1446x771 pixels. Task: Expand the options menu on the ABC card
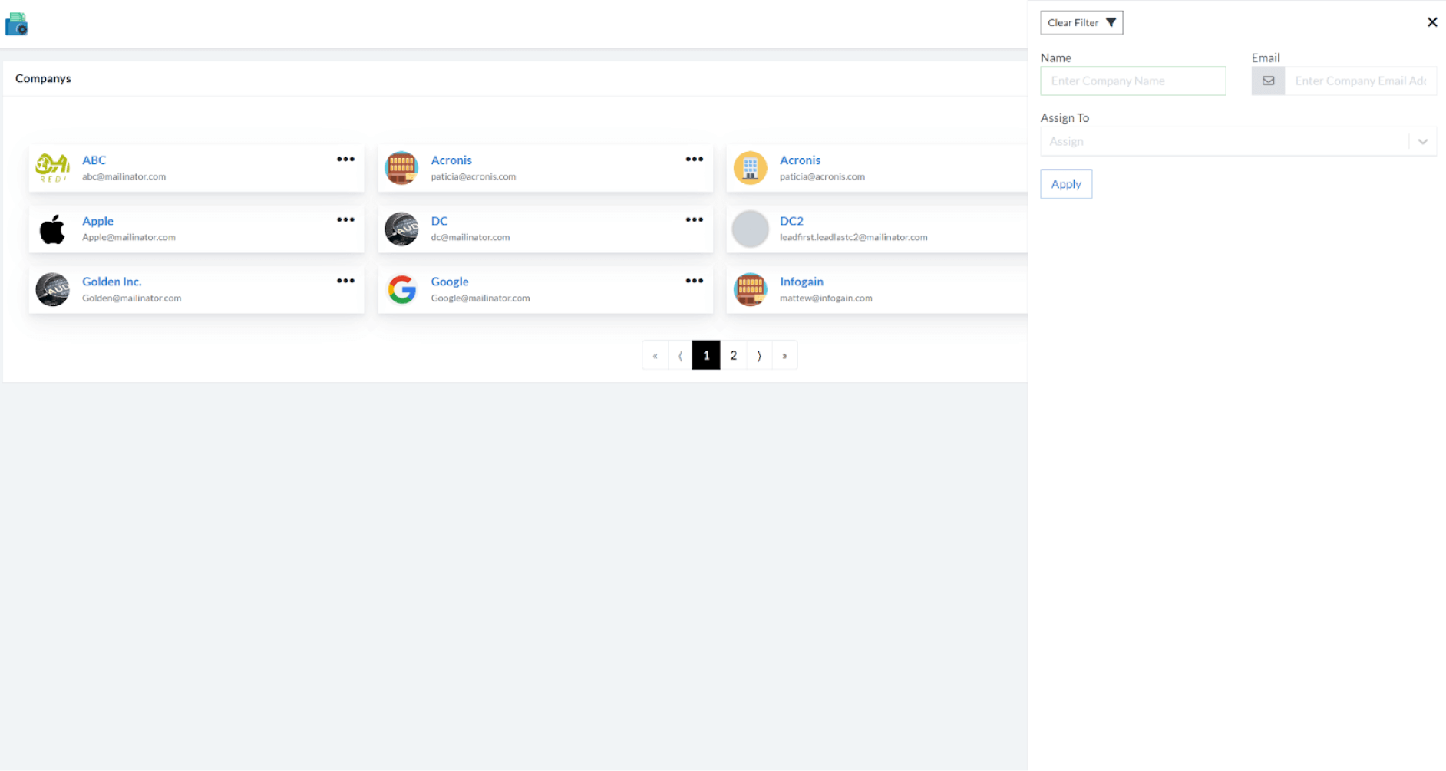point(345,159)
